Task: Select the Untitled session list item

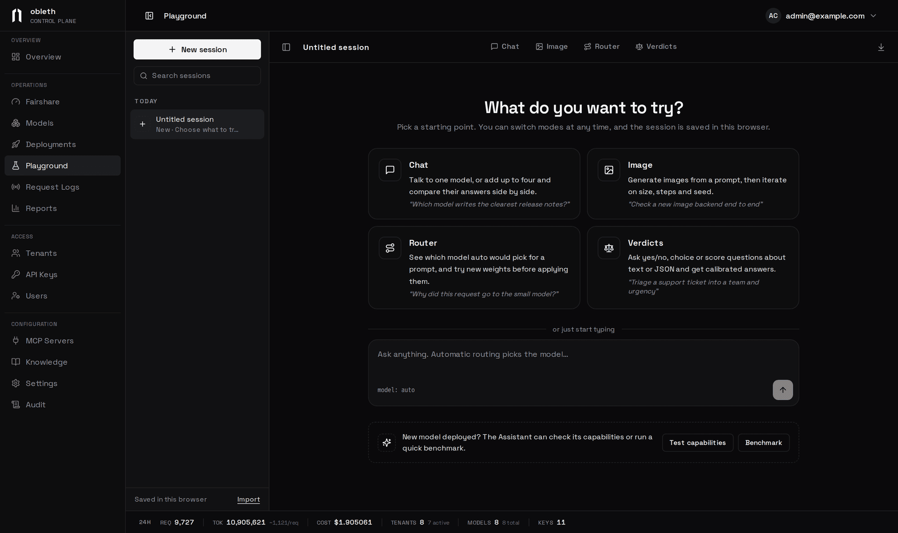Action: (197, 124)
